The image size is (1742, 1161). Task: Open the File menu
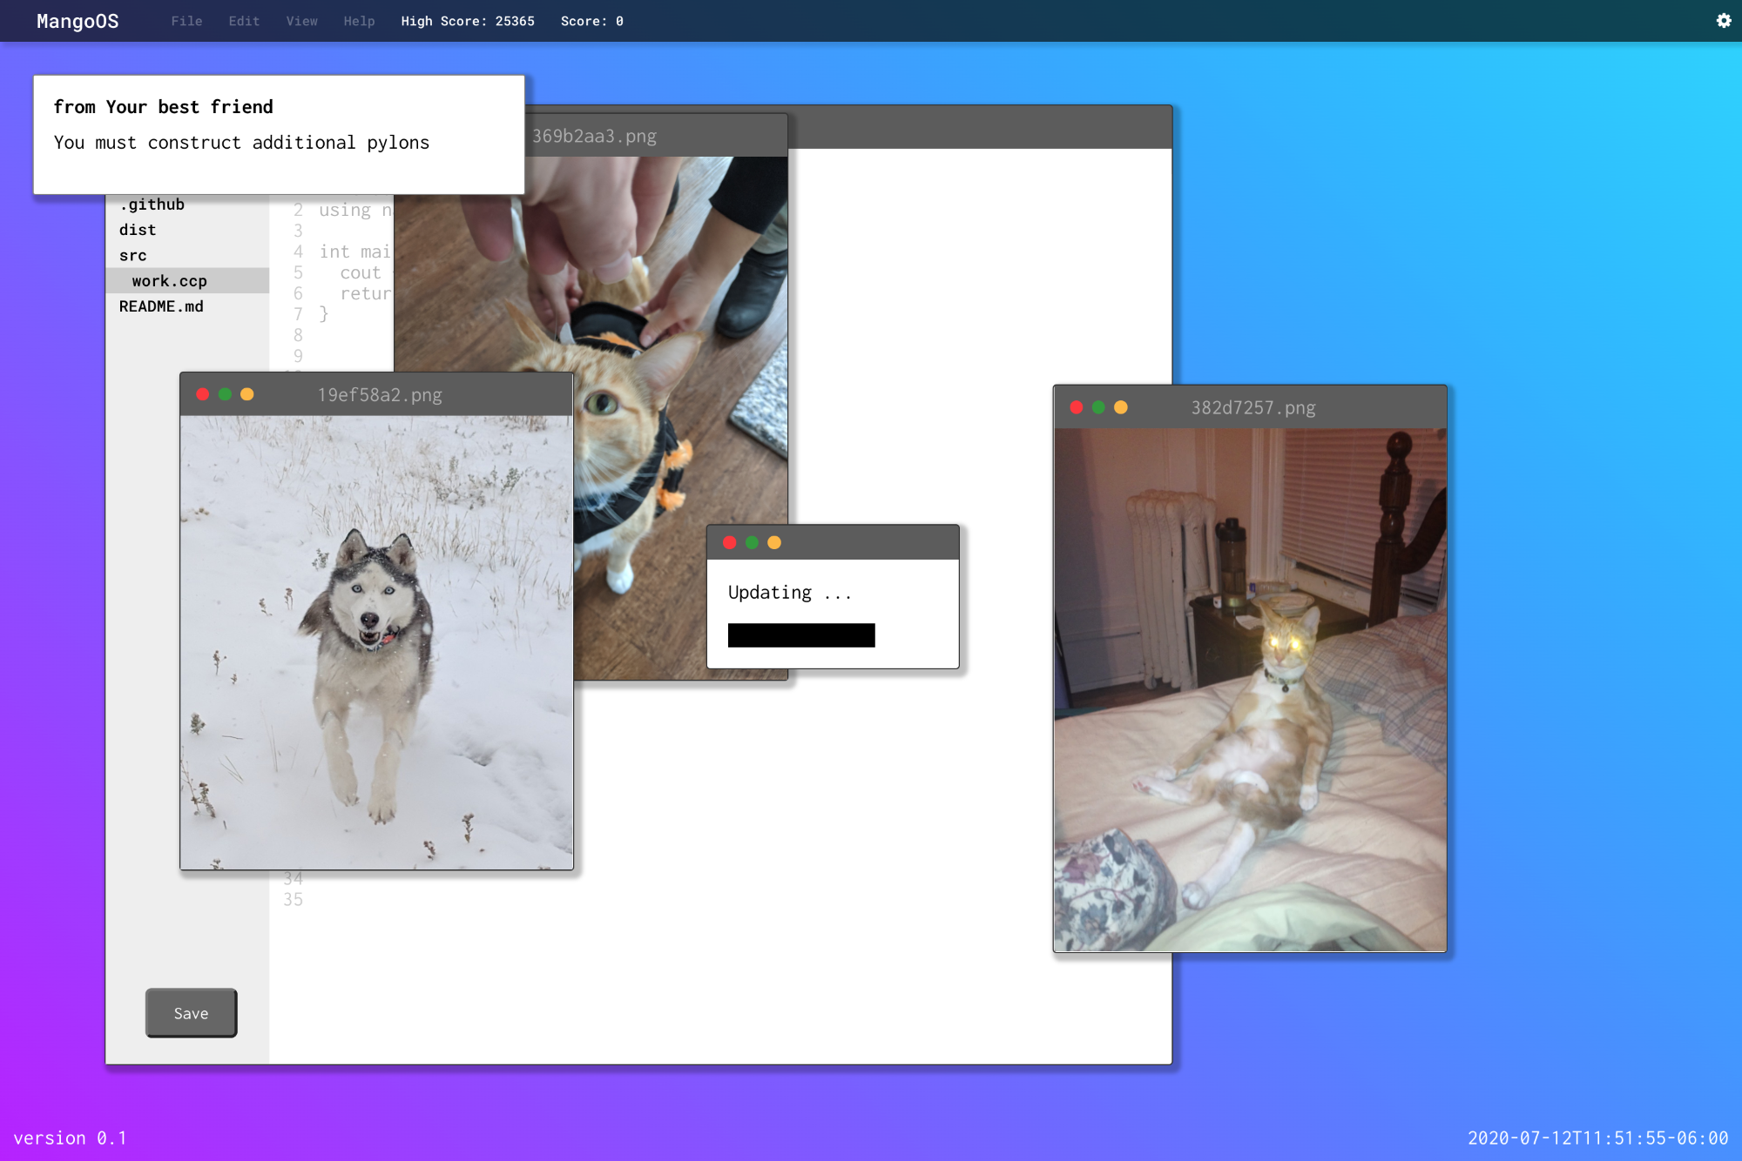[x=186, y=21]
